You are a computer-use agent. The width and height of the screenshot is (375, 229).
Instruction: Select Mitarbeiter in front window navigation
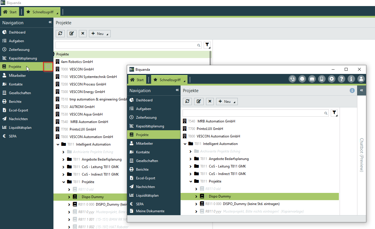point(154,144)
